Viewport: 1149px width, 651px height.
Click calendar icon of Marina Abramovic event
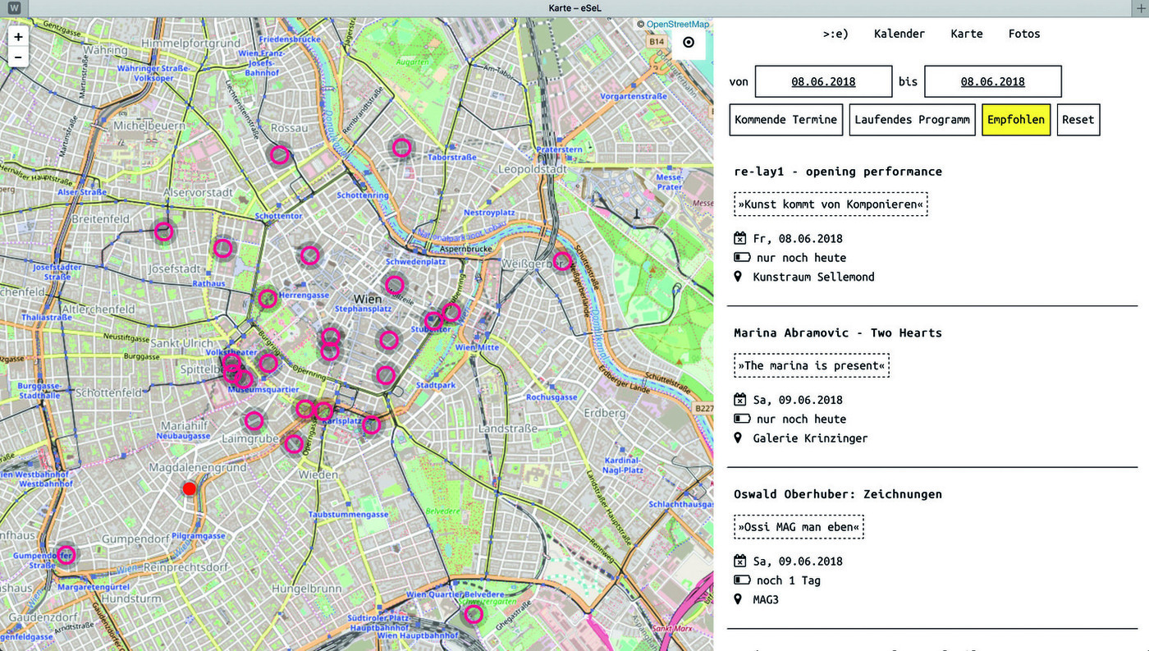click(x=739, y=400)
